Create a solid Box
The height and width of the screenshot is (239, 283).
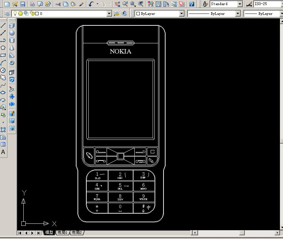coord(12,25)
